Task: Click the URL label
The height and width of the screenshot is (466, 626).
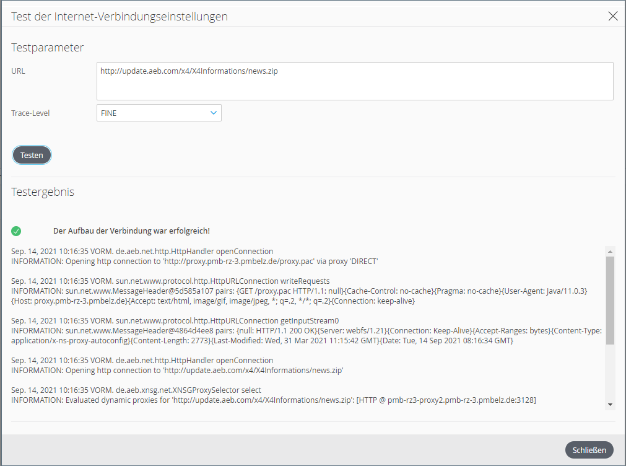Action: coord(18,71)
